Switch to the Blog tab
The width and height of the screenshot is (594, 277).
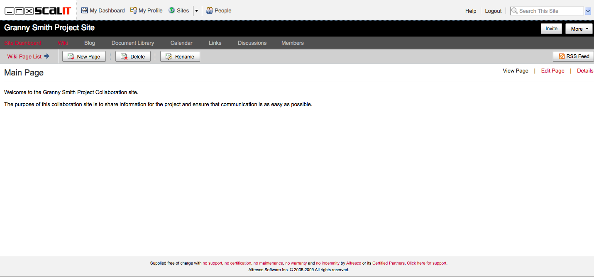[x=90, y=43]
